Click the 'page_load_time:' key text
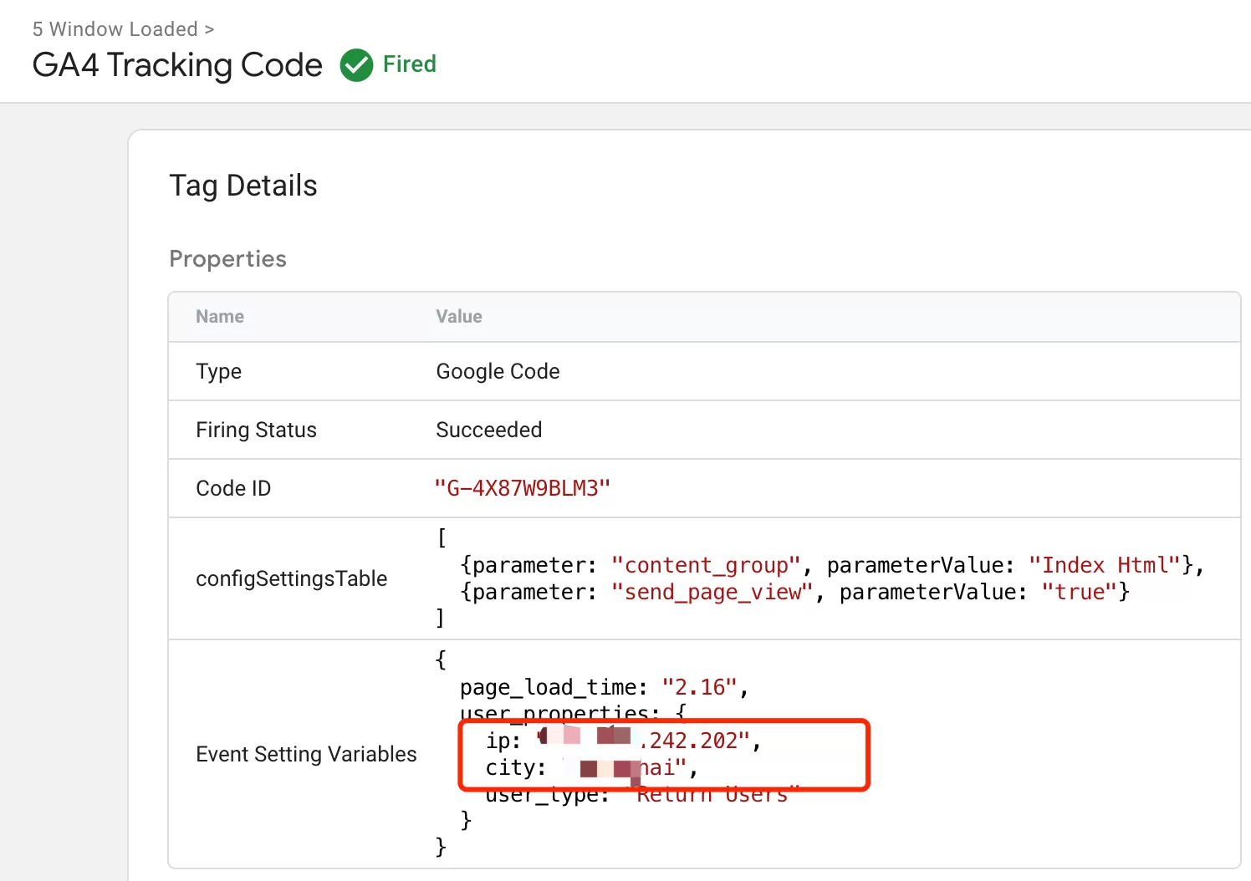This screenshot has height=881, width=1251. (554, 687)
